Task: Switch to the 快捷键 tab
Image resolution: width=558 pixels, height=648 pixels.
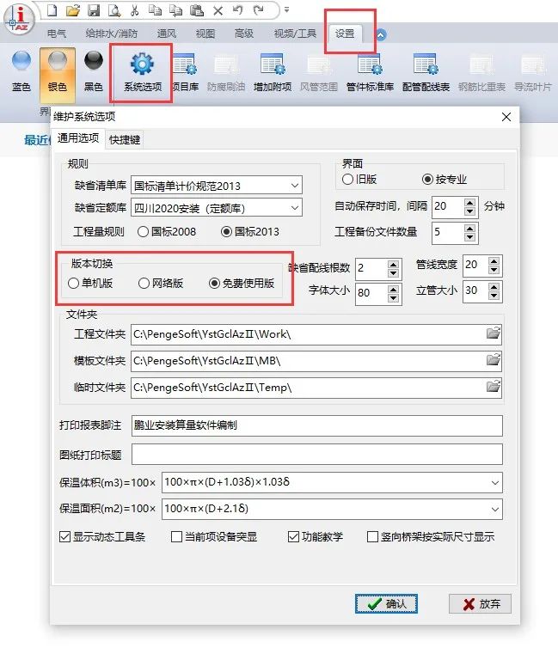Action: [x=125, y=139]
